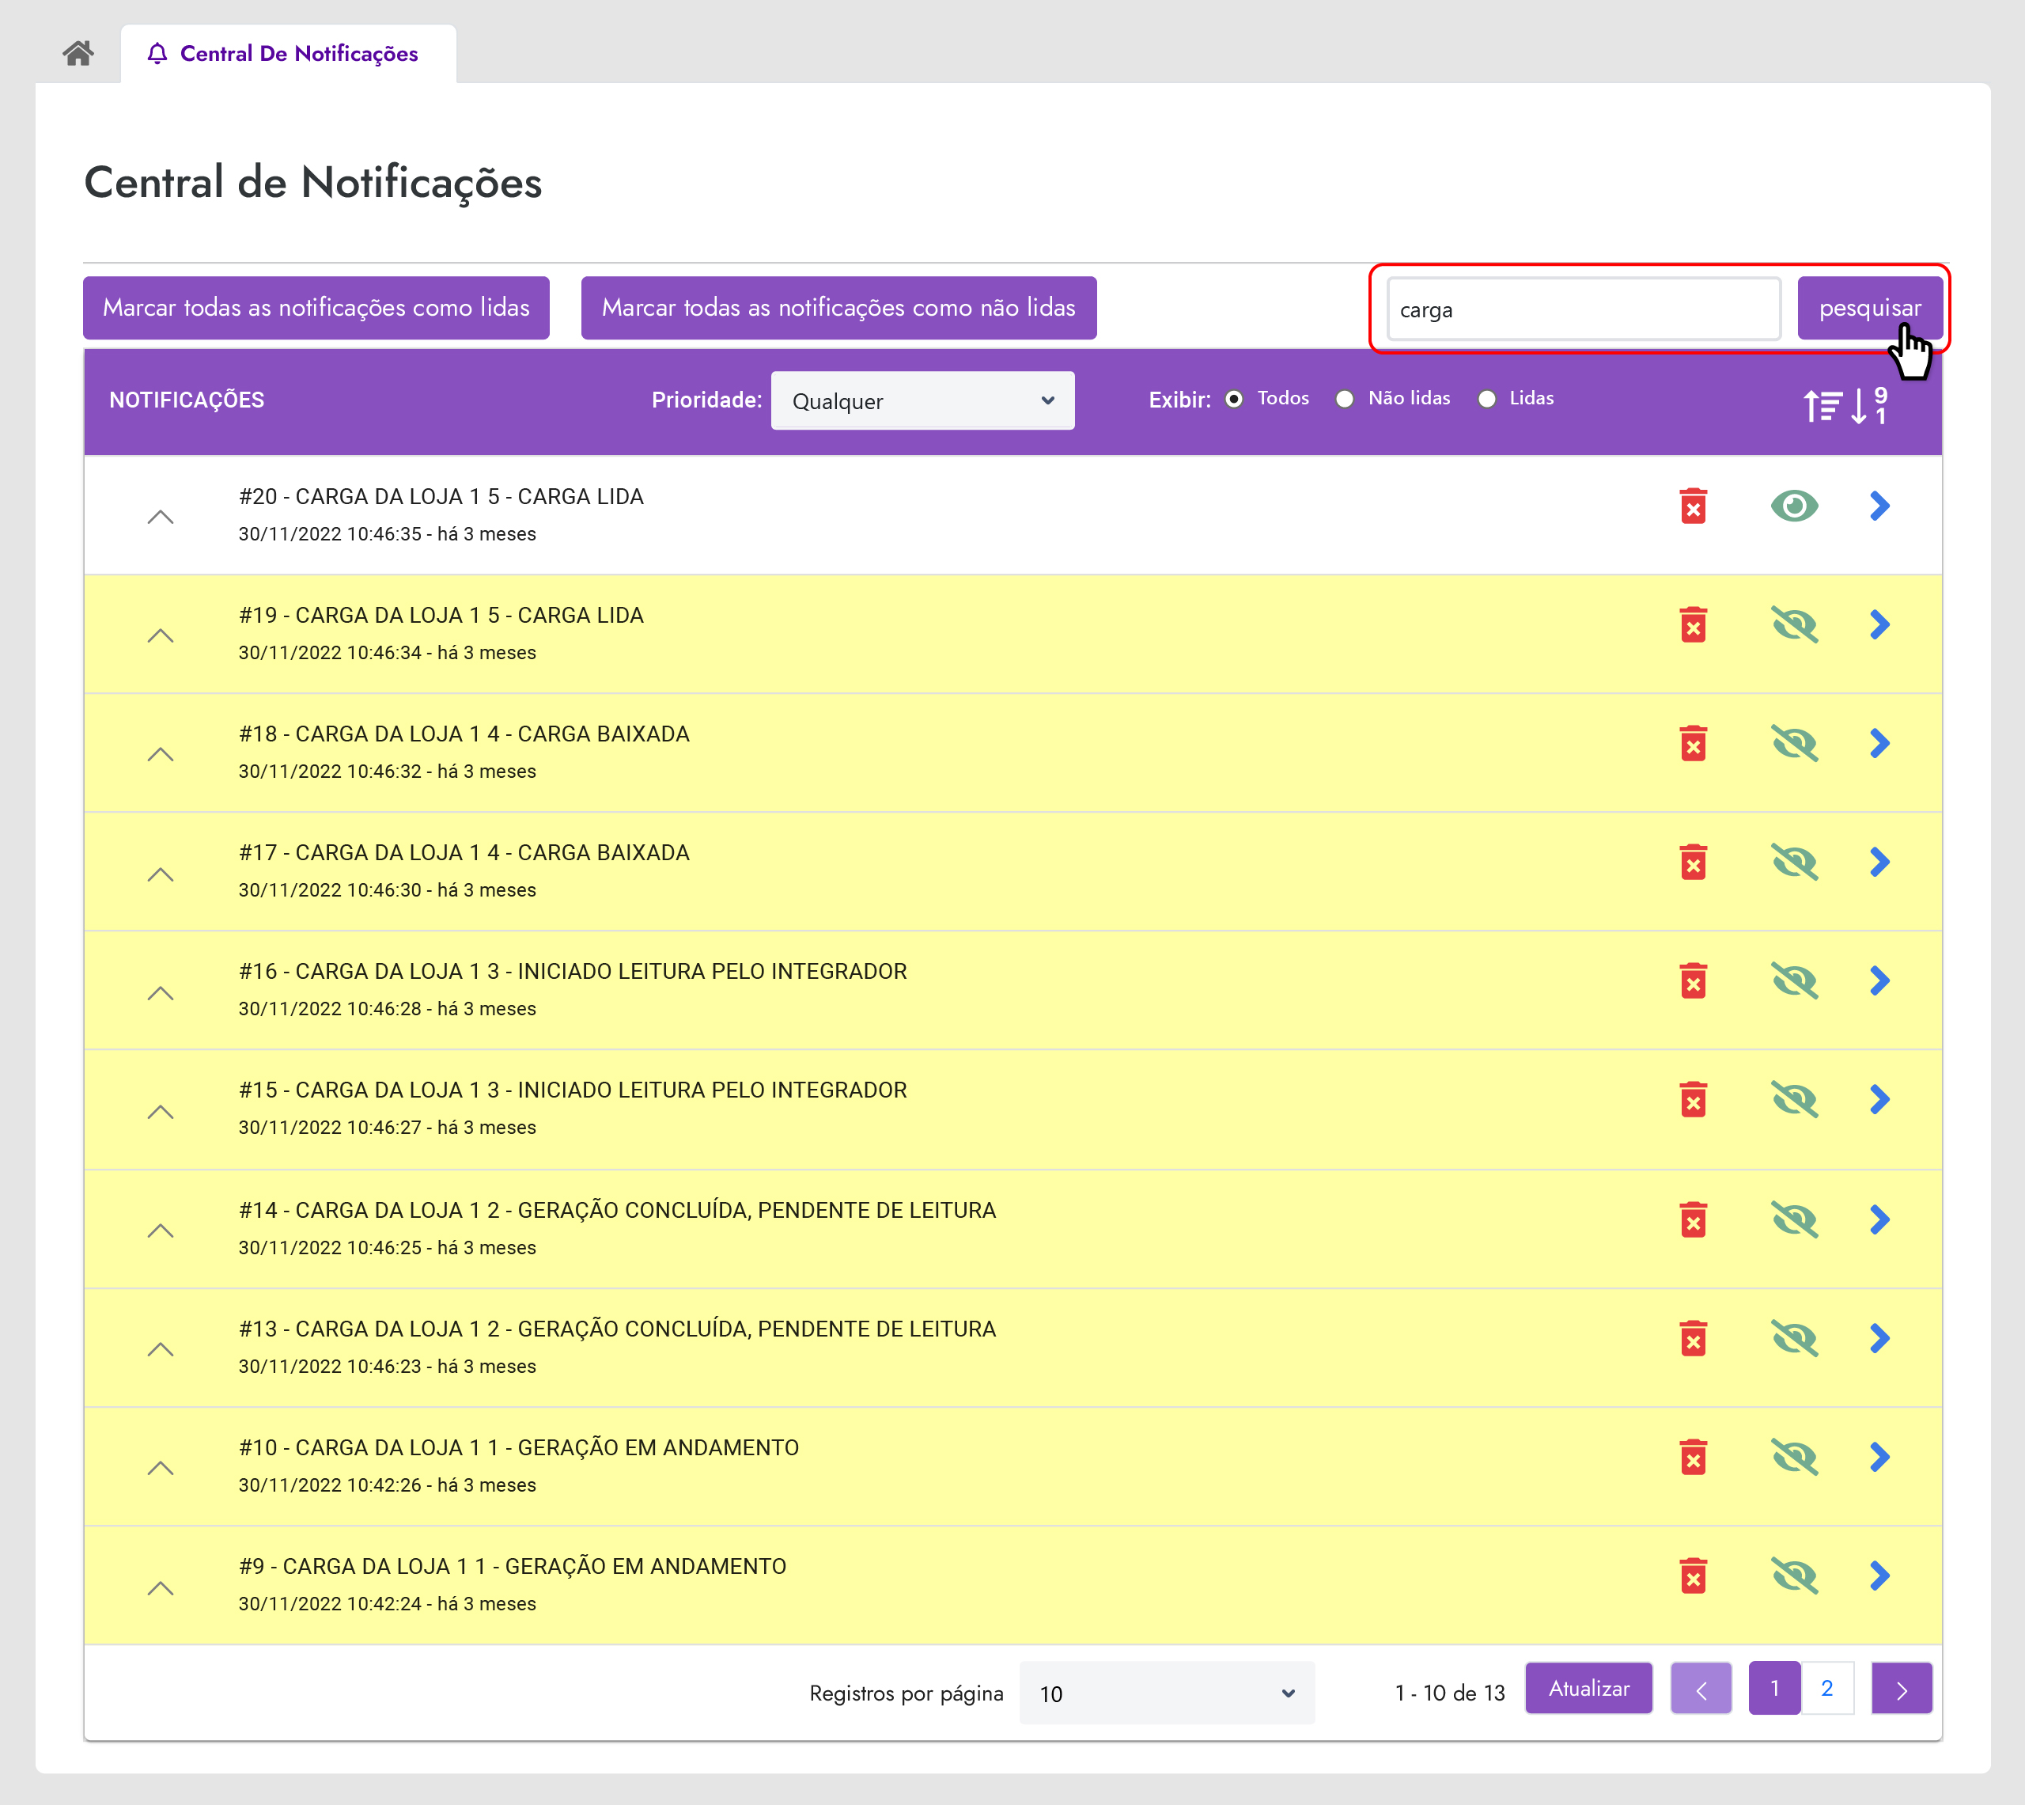
Task: Toggle read eye icon for notification #20
Action: pos(1794,506)
